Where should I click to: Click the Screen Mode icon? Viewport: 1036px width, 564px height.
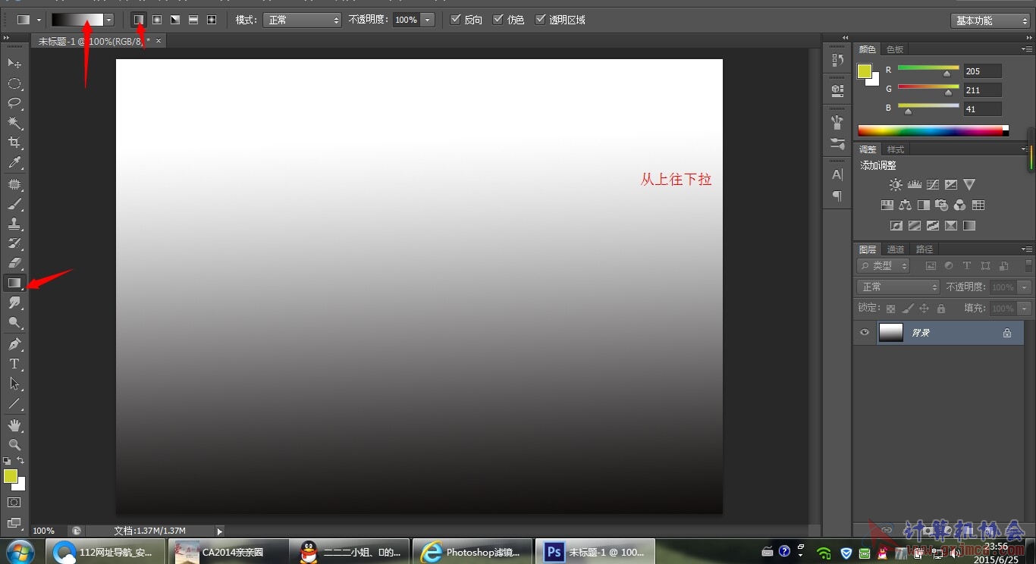[x=14, y=522]
